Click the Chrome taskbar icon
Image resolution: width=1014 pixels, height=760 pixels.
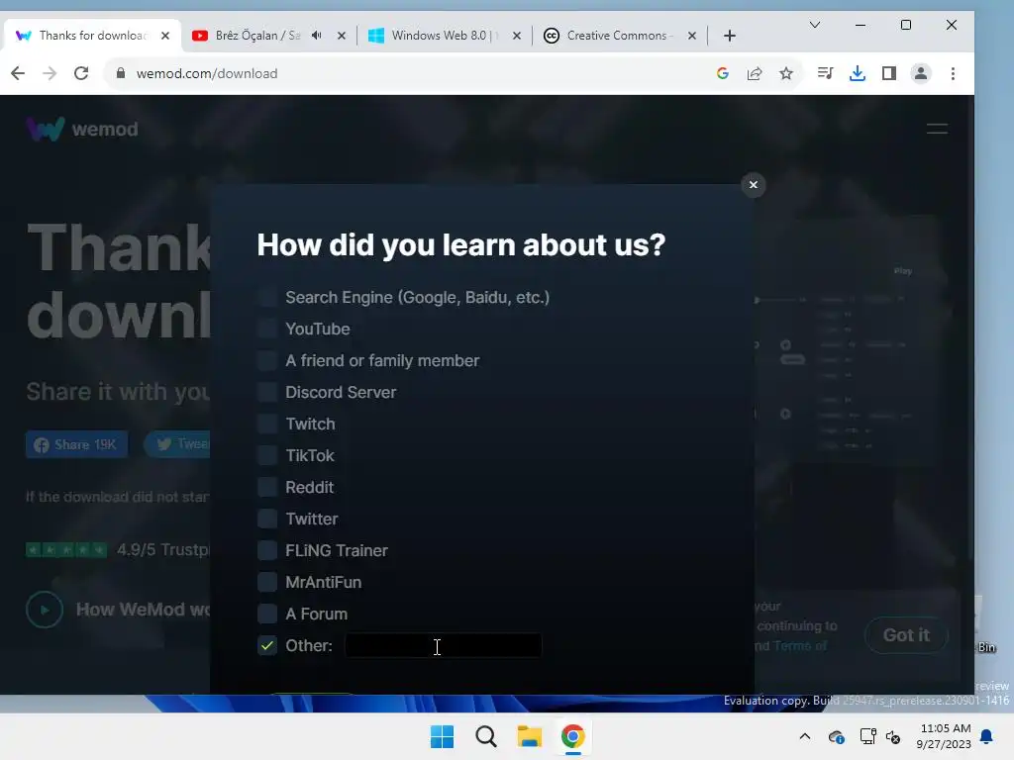pos(573,736)
